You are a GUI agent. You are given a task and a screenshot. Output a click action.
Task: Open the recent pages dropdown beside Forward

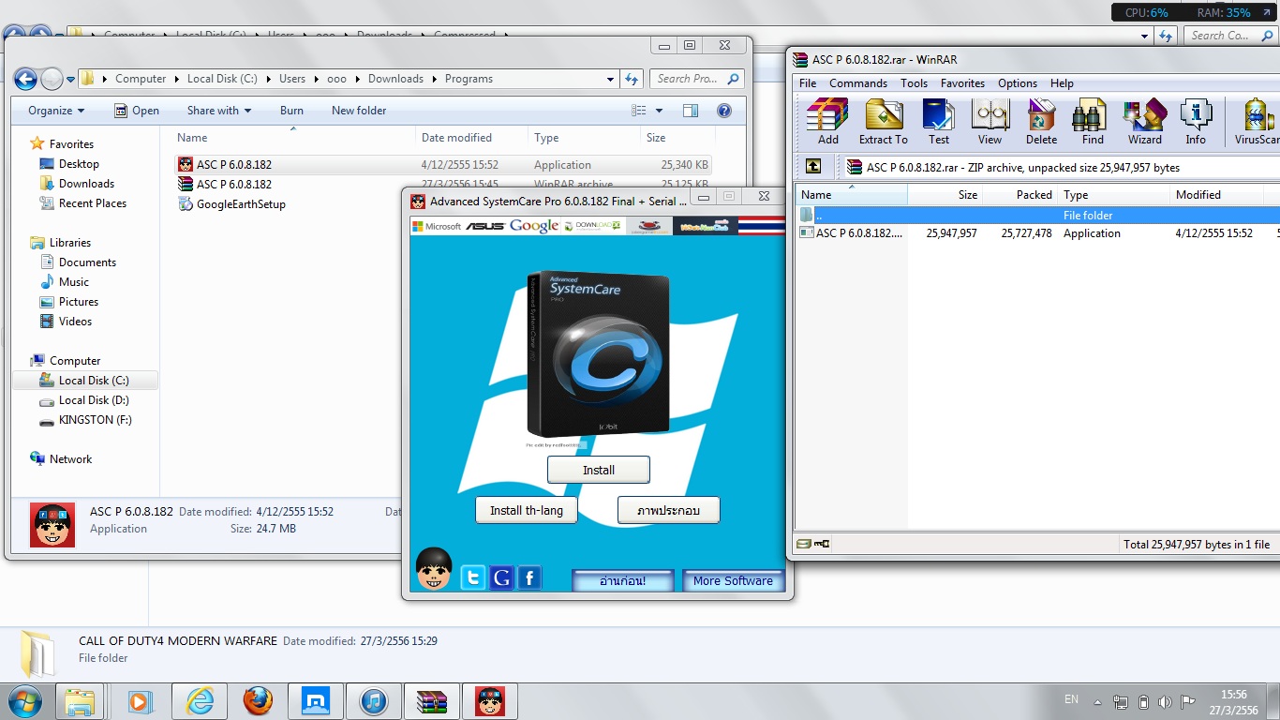coord(68,80)
